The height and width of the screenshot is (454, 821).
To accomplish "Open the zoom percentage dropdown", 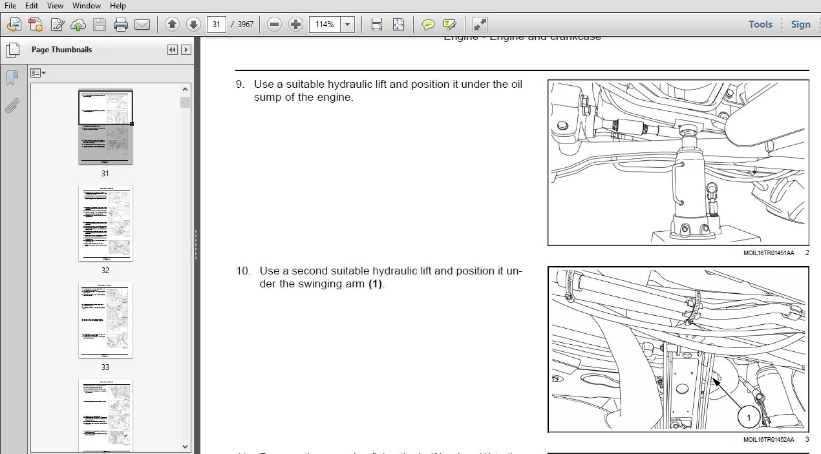I will pos(347,25).
